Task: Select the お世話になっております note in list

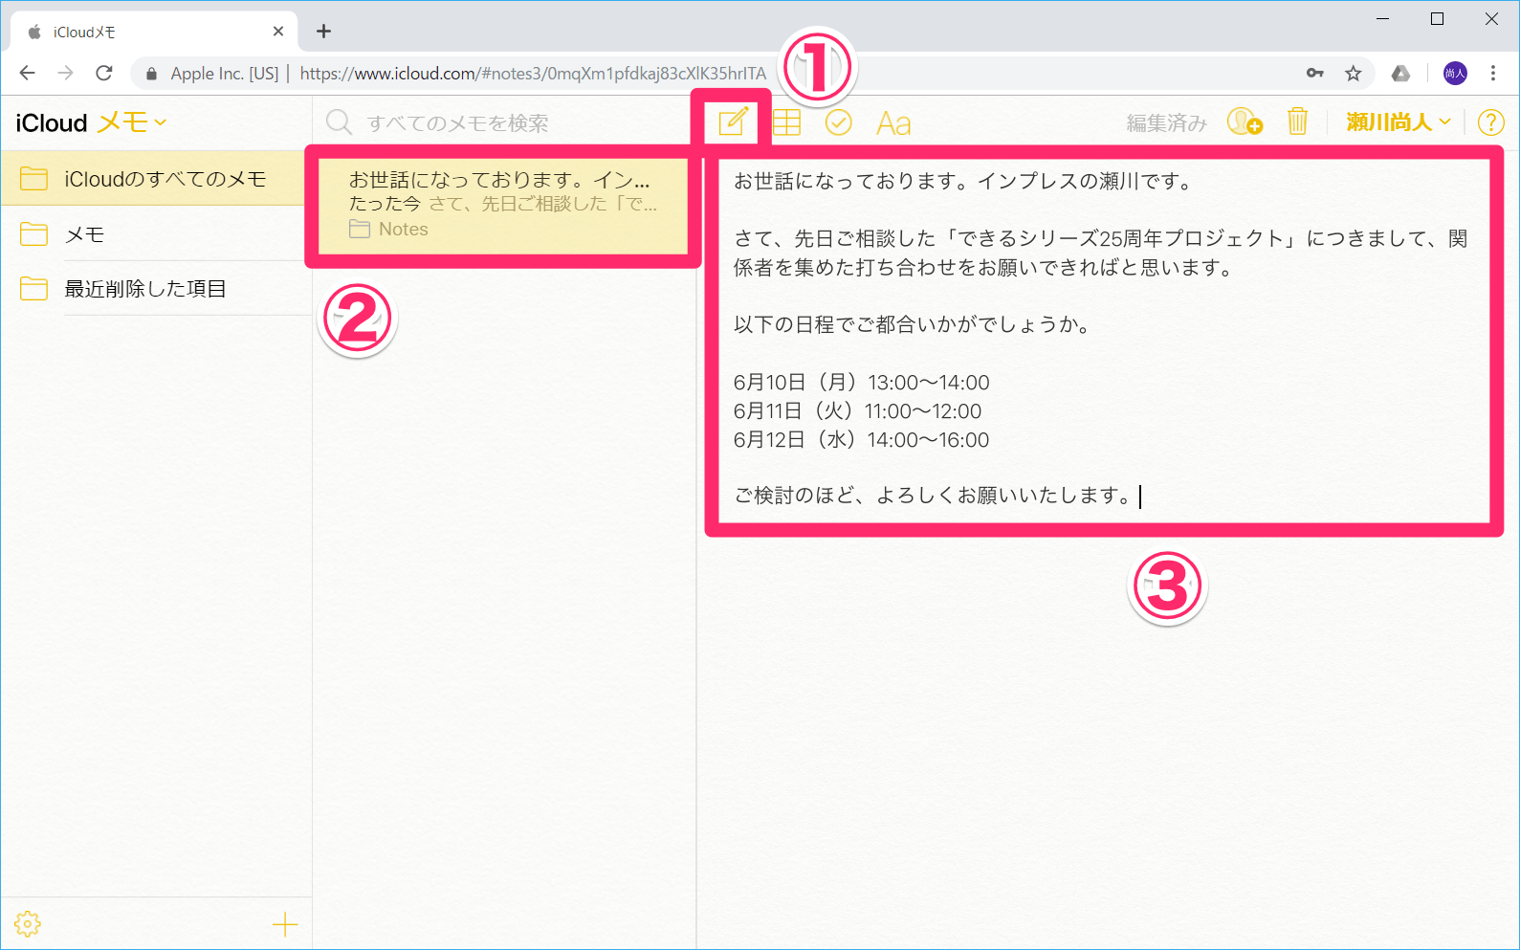Action: 503,207
